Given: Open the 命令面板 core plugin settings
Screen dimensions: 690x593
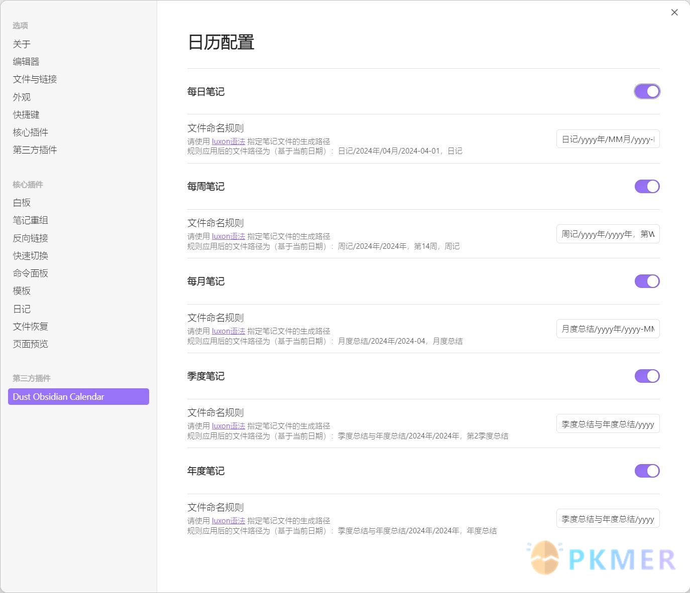Looking at the screenshot, I should (30, 273).
